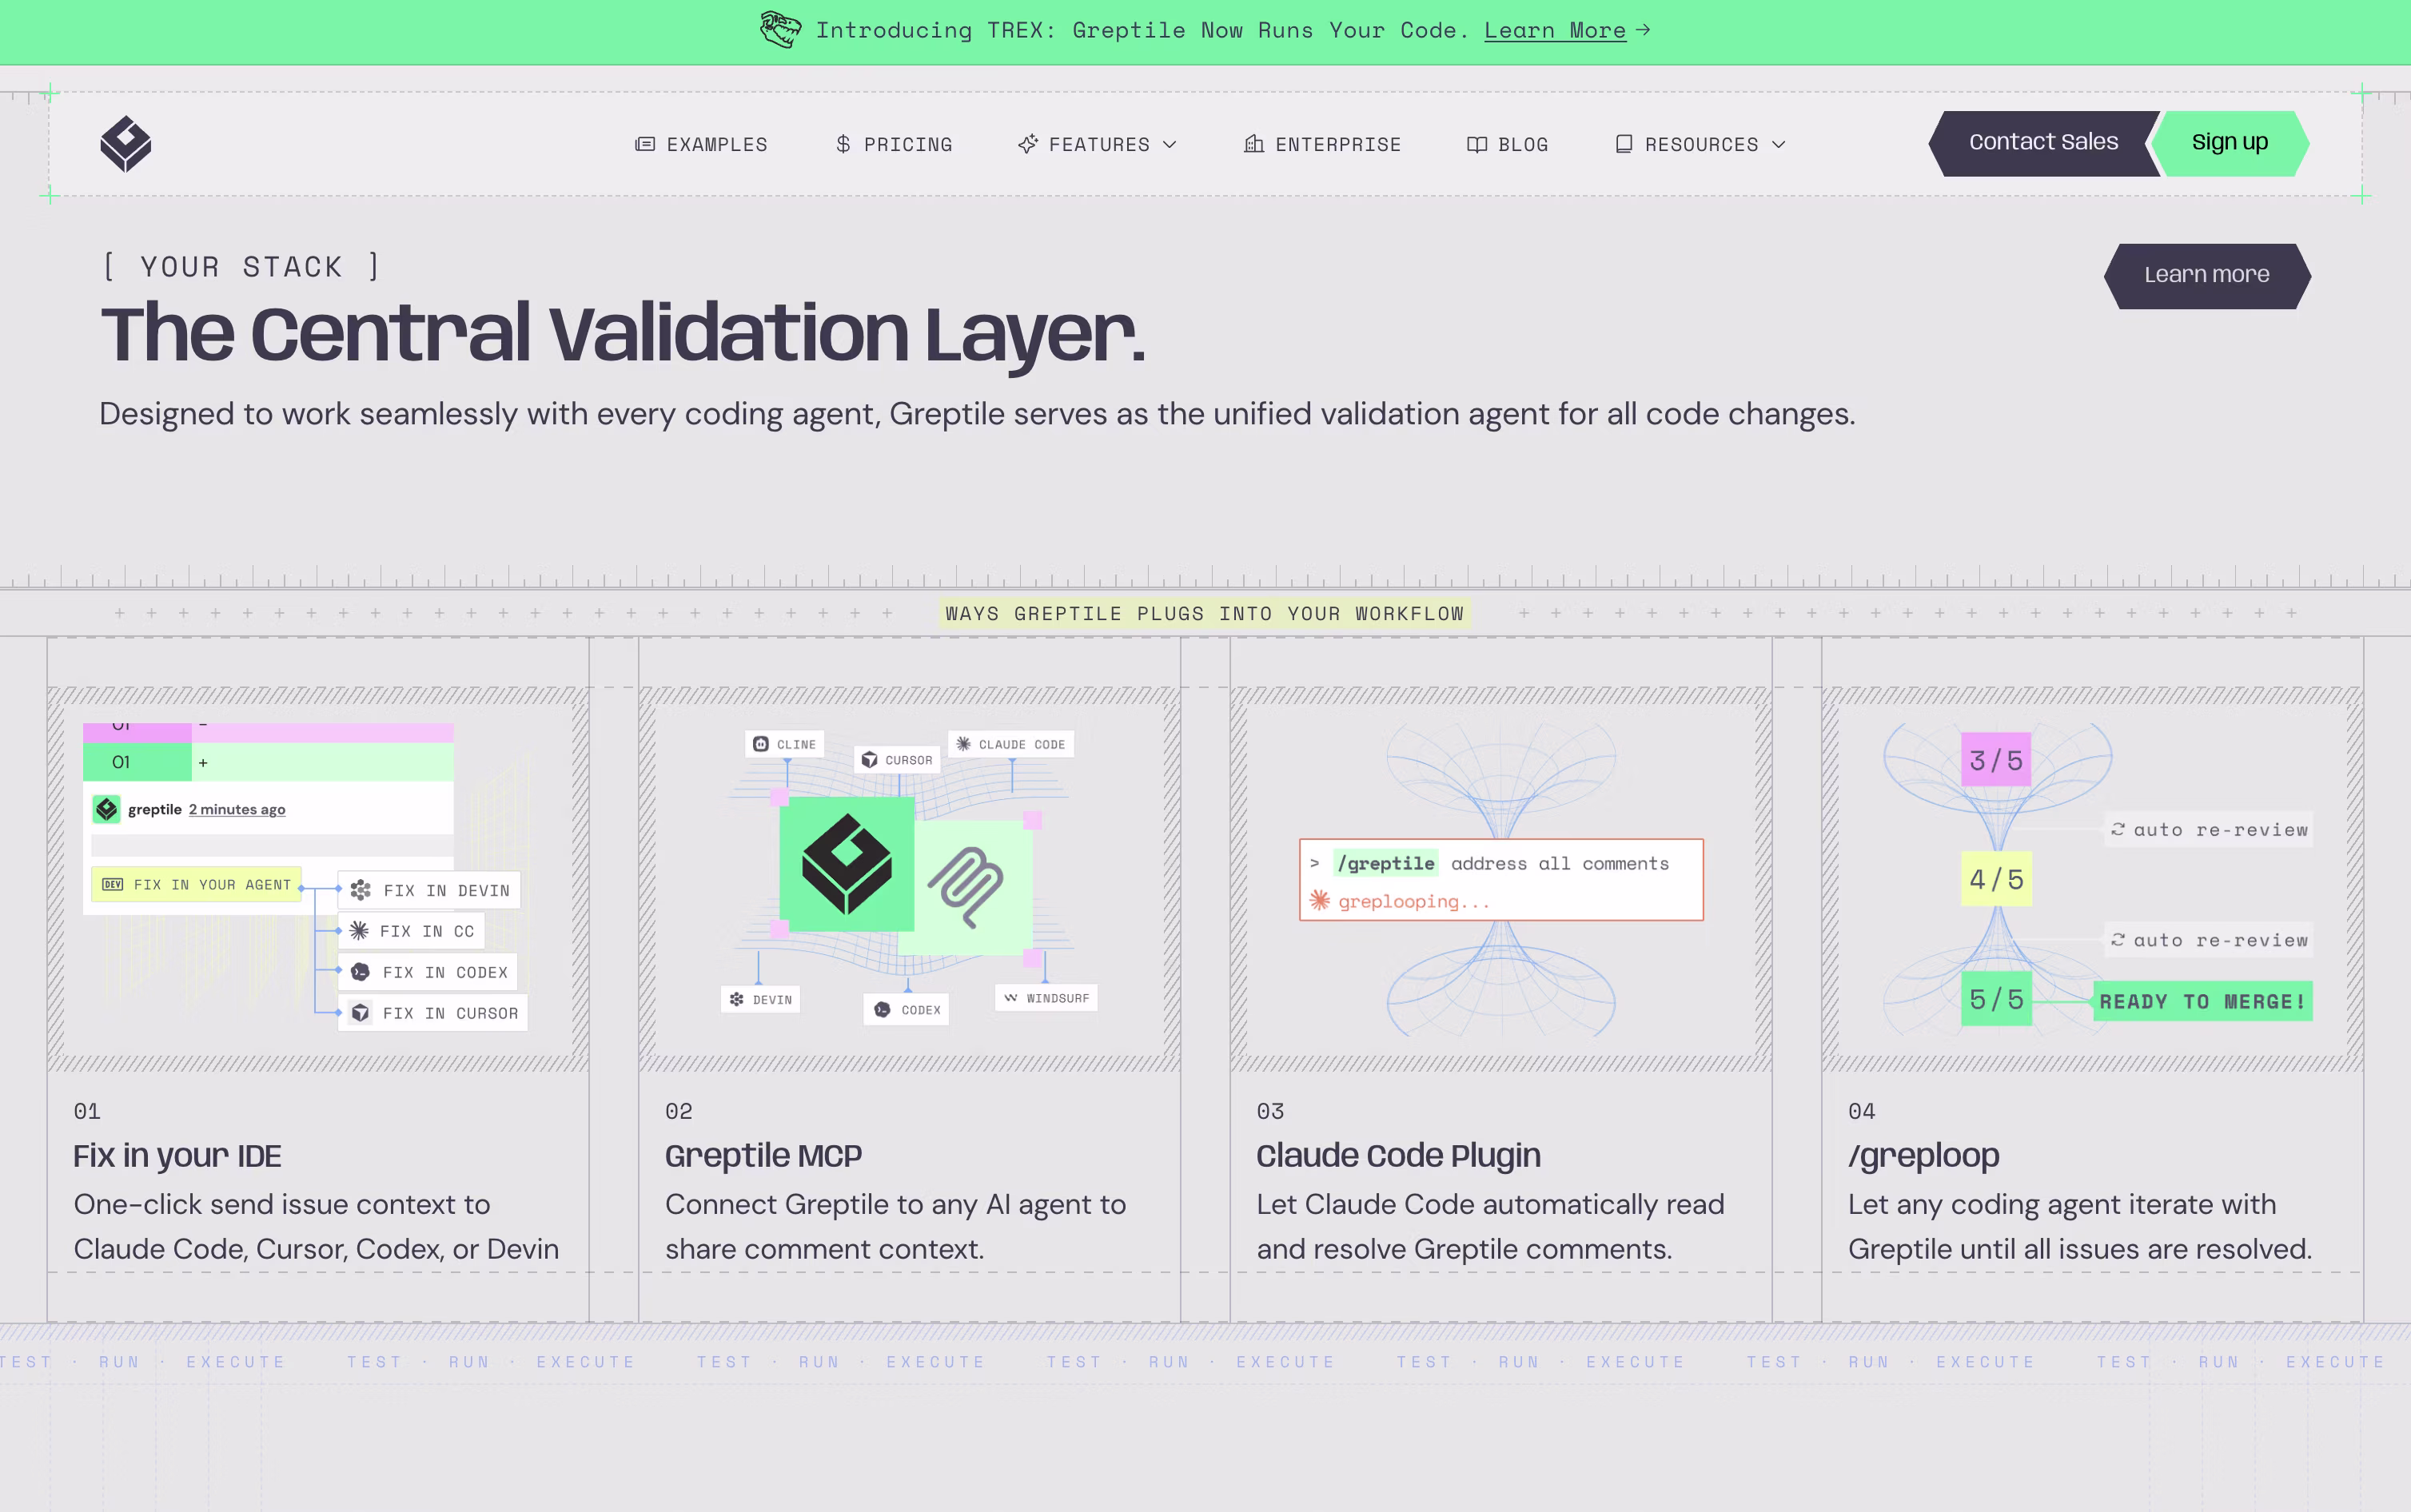Expand the Resources dropdown chevron
Screen dimensions: 2411x1512
1779,144
